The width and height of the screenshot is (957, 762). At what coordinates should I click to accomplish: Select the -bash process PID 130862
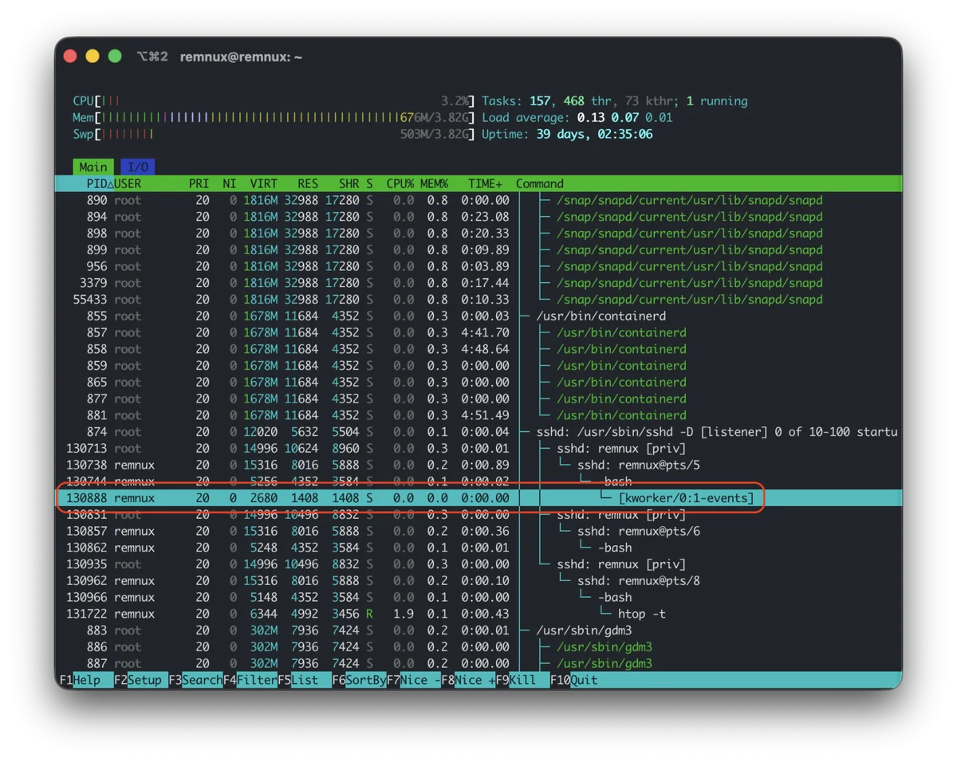click(x=478, y=548)
